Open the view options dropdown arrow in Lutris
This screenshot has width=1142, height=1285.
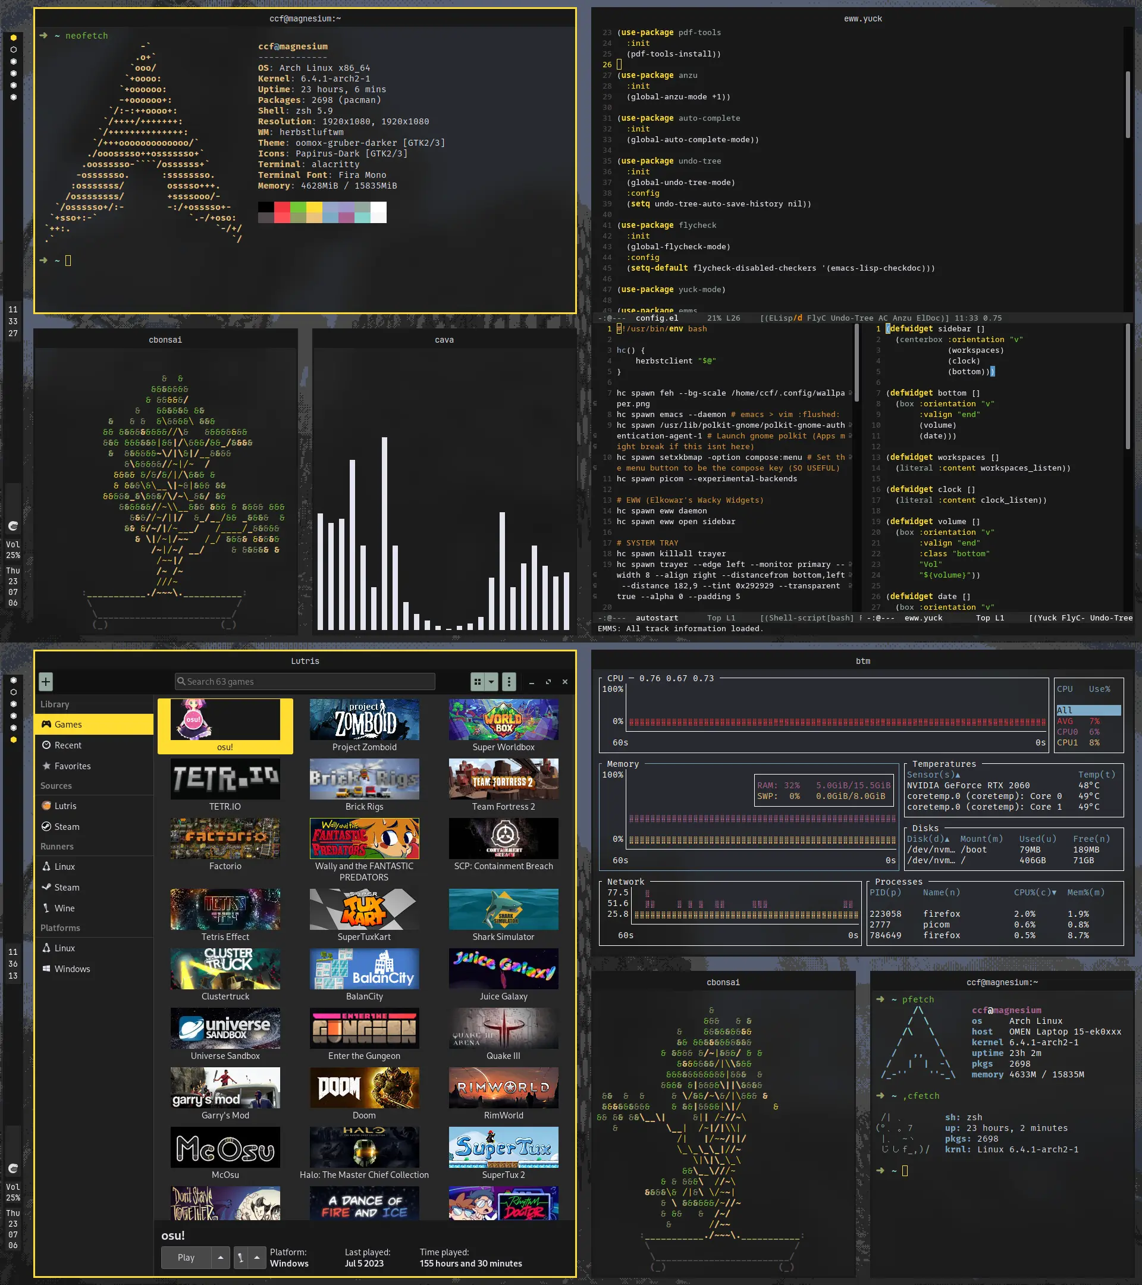coord(491,682)
